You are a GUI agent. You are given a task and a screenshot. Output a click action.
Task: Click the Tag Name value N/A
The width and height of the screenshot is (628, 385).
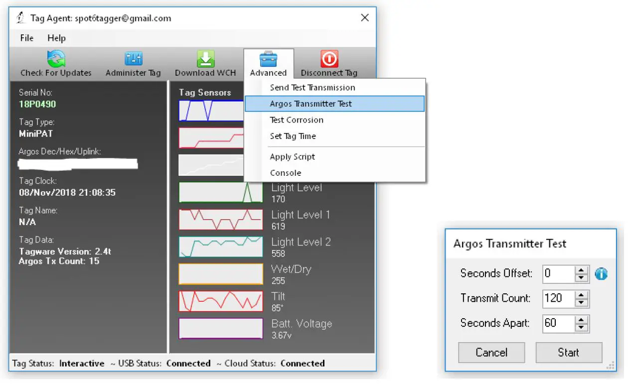click(27, 222)
